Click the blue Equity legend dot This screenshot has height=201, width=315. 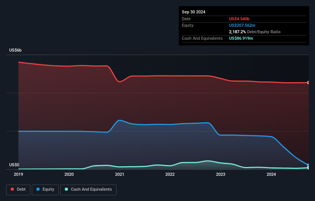click(38, 189)
